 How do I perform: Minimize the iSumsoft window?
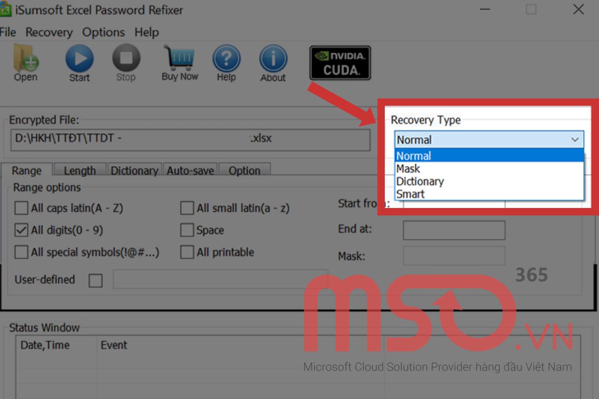(485, 9)
